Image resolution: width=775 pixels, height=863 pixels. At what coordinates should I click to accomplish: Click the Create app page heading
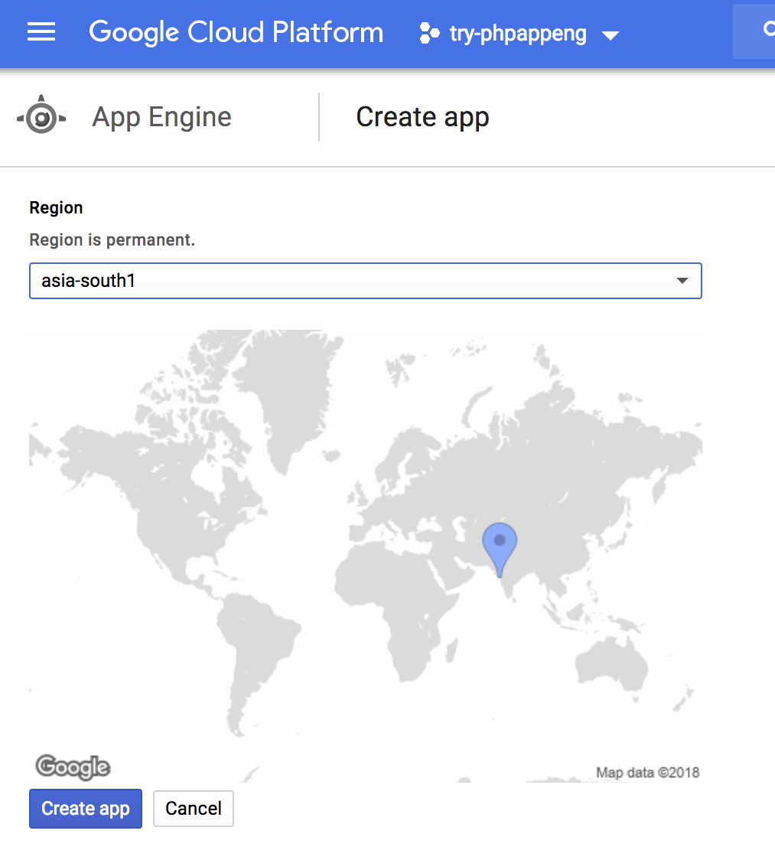[x=423, y=117]
